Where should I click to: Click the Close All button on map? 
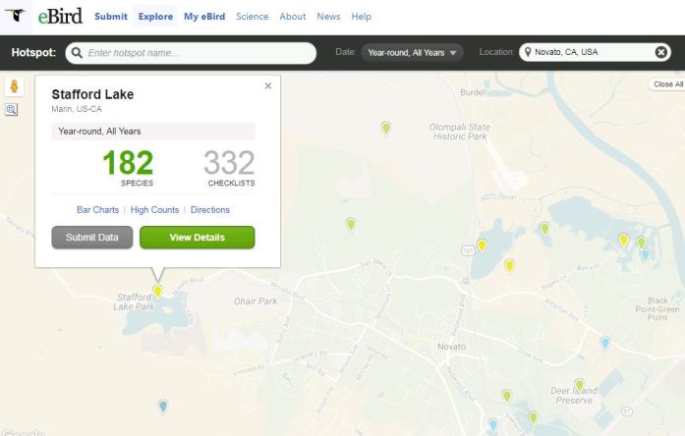coord(668,84)
